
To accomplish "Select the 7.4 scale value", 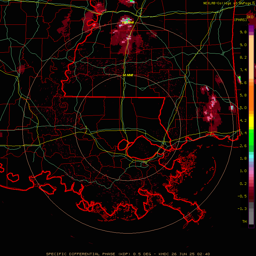I will pos(243,70).
